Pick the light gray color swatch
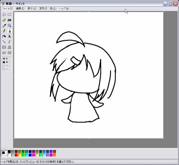Viewport: 179px width, 165px height. [13, 155]
